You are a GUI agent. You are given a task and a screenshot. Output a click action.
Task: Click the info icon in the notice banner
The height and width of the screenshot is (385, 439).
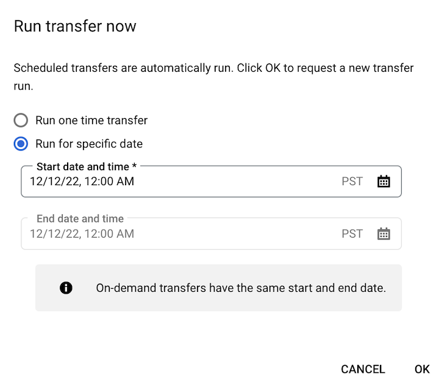click(x=66, y=288)
